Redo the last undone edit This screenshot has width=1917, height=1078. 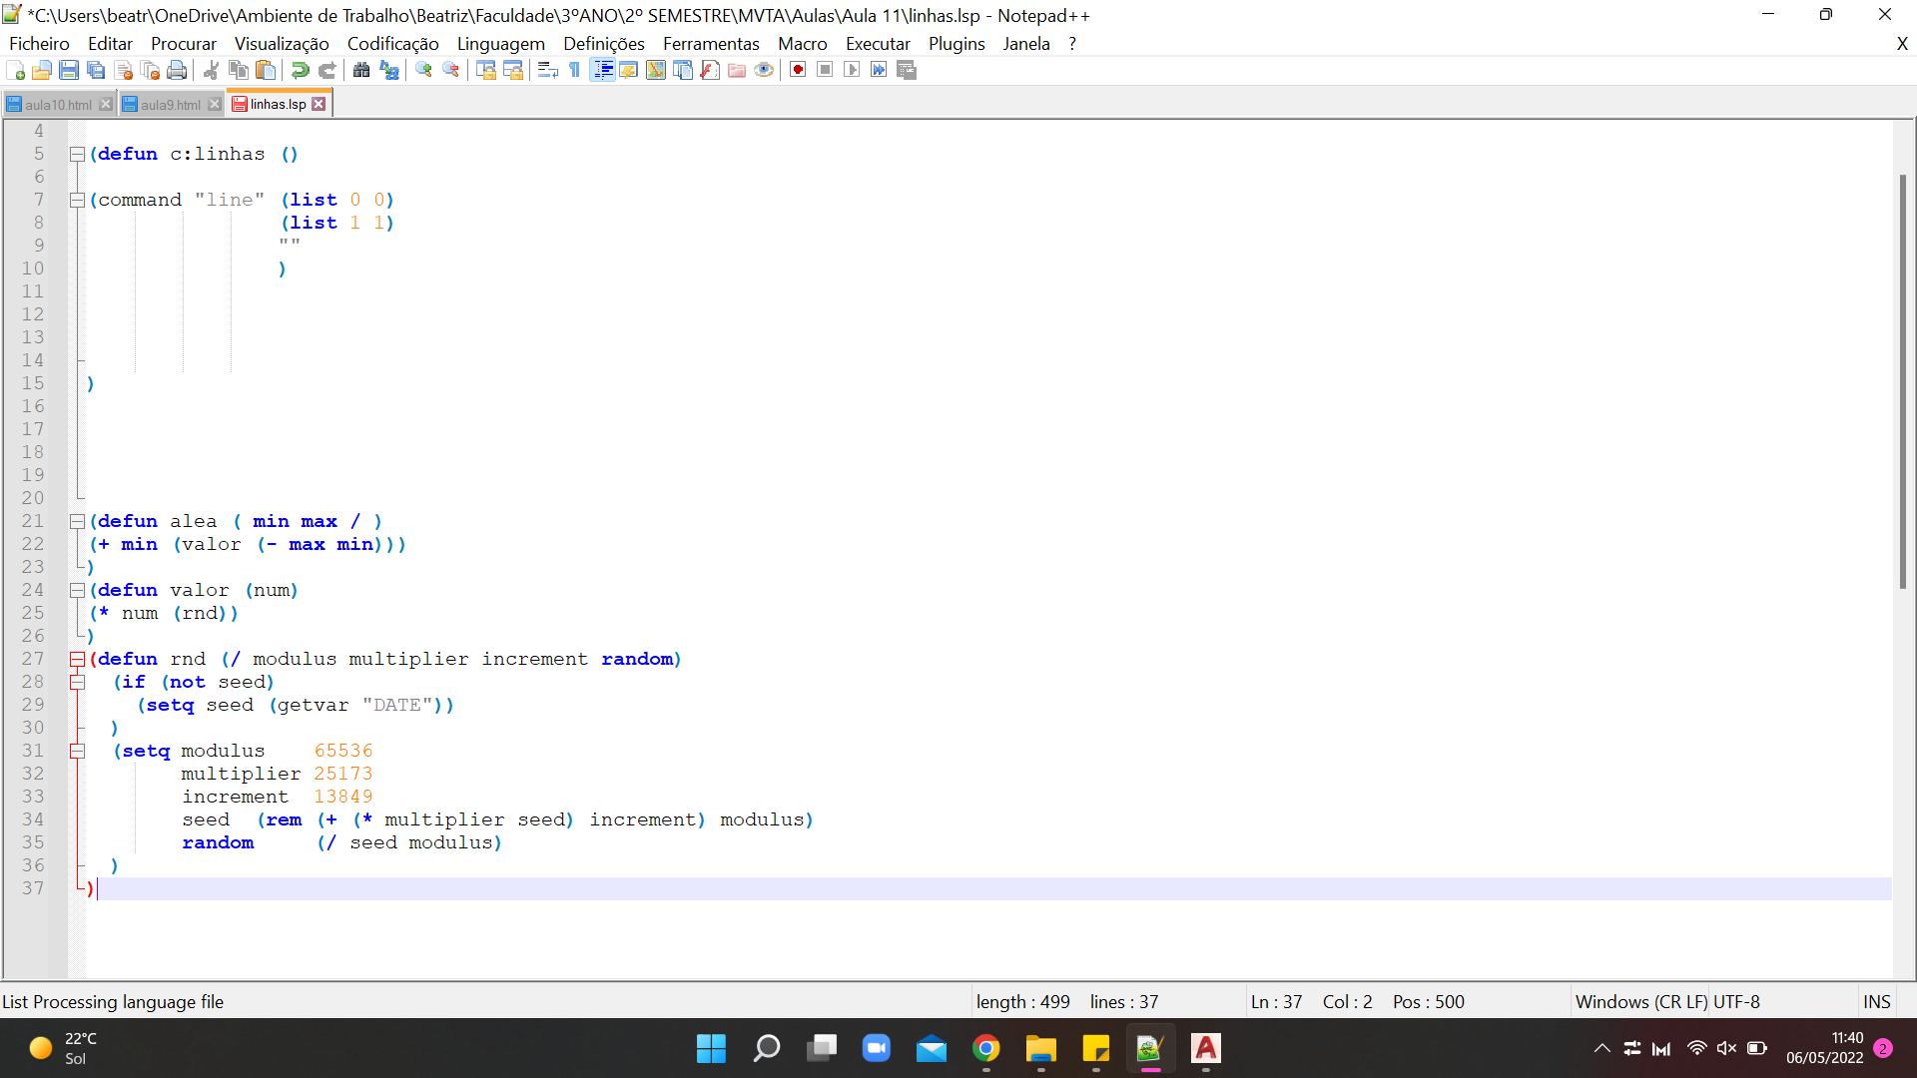click(x=326, y=70)
